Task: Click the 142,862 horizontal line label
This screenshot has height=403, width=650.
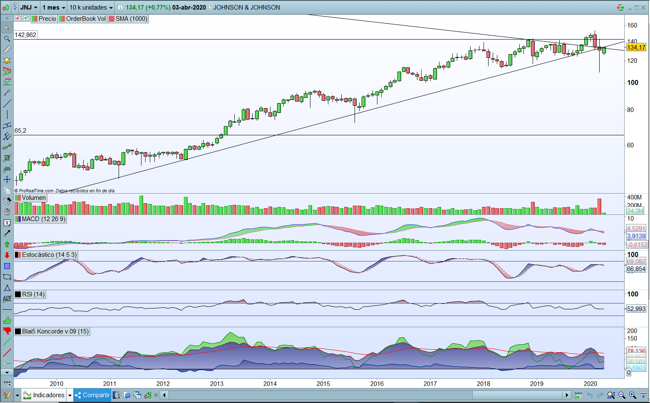Action: tap(25, 35)
